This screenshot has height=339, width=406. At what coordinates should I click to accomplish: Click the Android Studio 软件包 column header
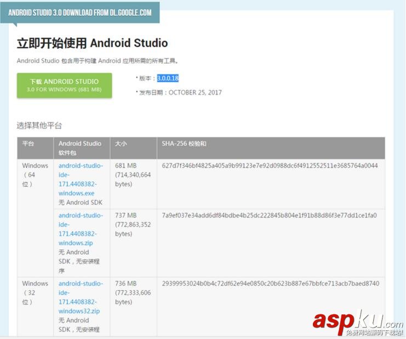(82, 148)
